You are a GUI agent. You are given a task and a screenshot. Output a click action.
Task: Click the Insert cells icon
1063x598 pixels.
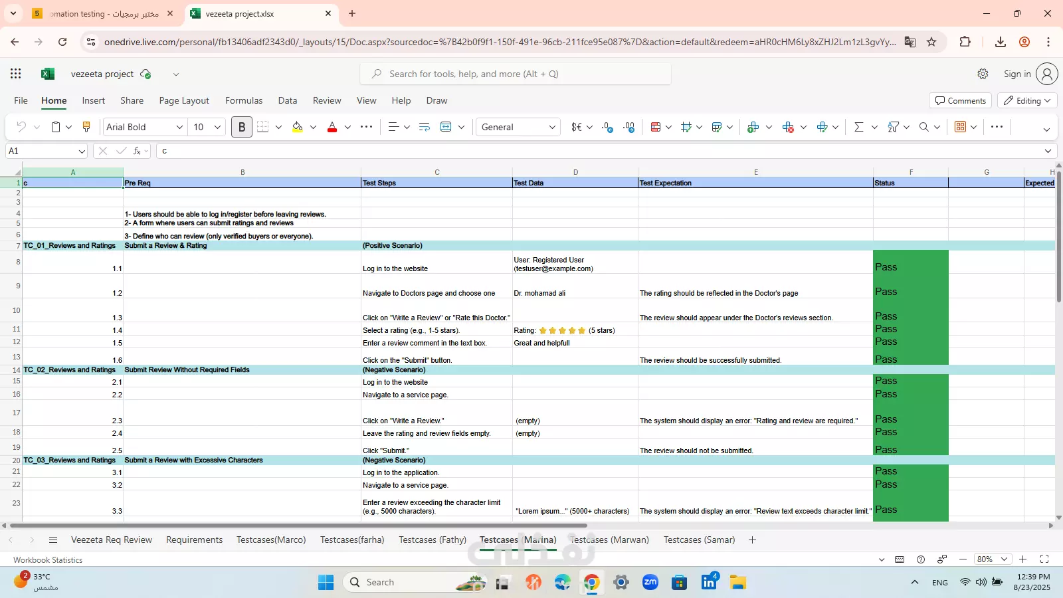tap(753, 127)
